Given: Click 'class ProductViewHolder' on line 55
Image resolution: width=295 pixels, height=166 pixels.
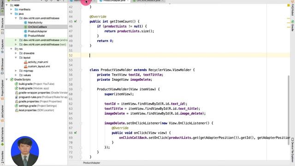Looking at the screenshot, I should click(x=111, y=70).
